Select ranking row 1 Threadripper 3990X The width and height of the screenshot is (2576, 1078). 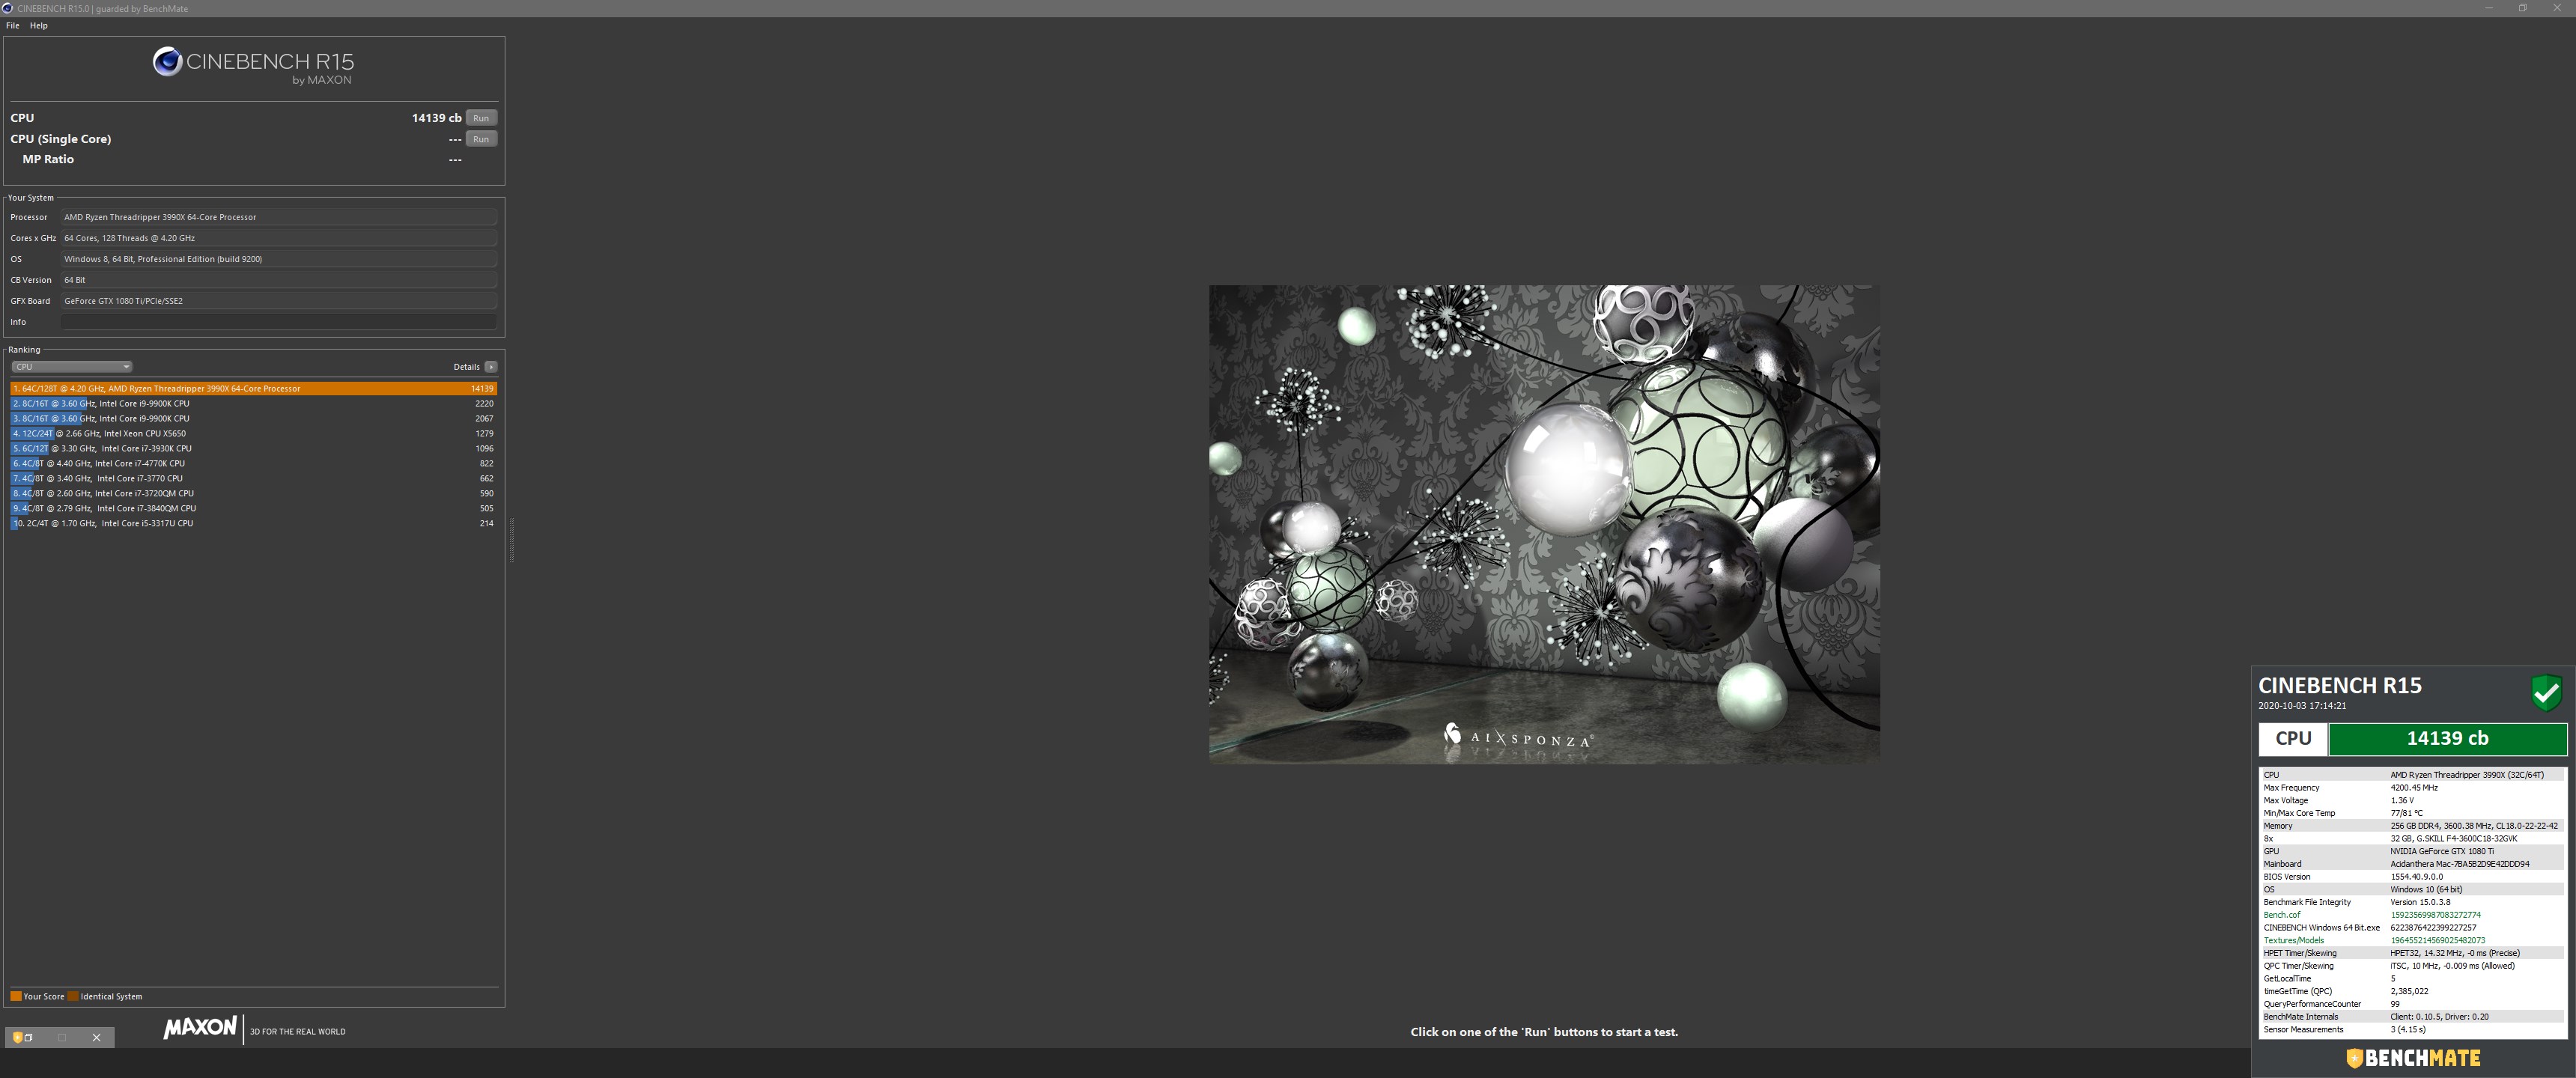point(254,388)
